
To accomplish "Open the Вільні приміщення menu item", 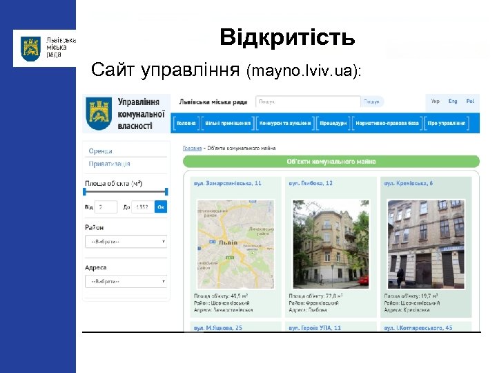I will [228, 124].
